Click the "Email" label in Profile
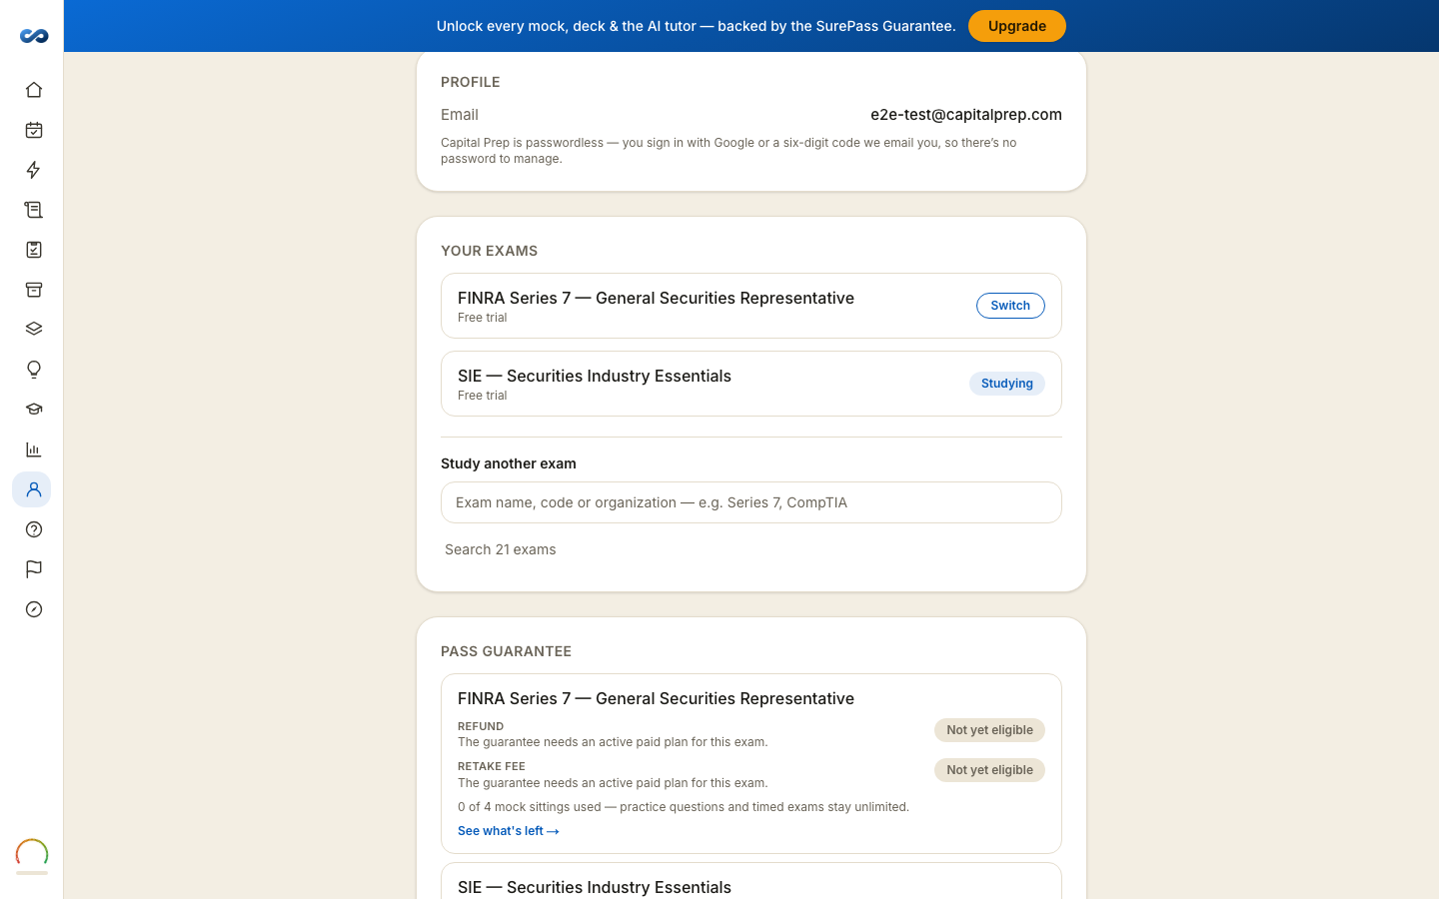This screenshot has height=899, width=1439. (x=460, y=115)
